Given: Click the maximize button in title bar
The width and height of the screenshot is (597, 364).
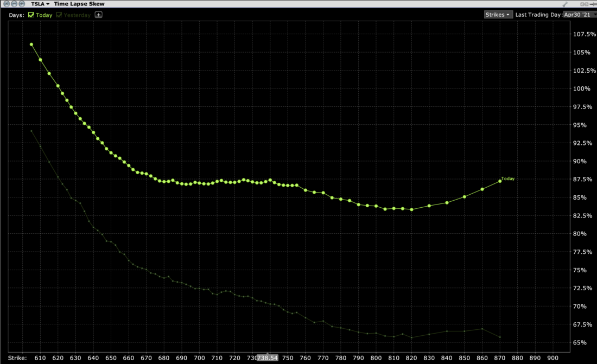Looking at the screenshot, I should pos(23,4).
